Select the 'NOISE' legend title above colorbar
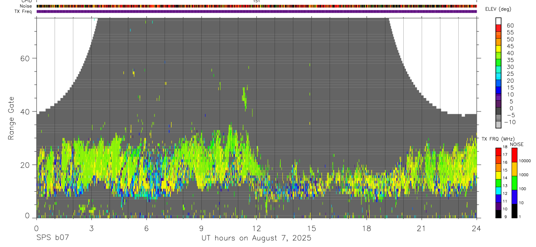The image size is (536, 247). [x=517, y=144]
